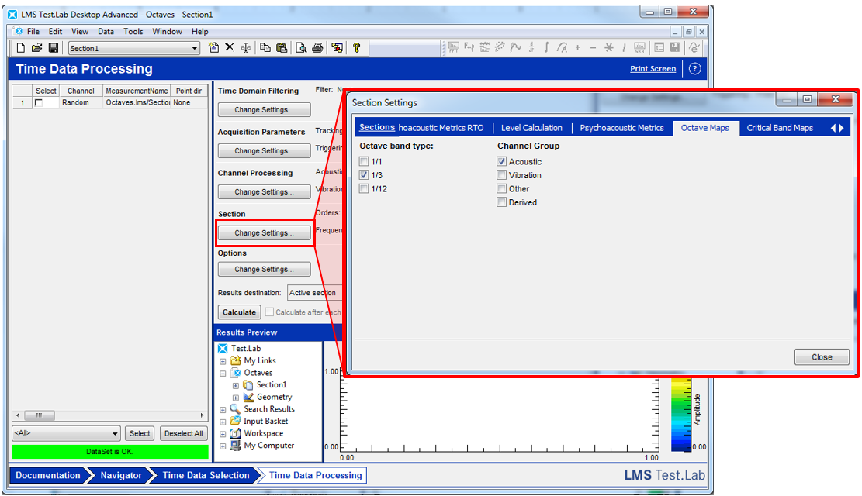The height and width of the screenshot is (496, 862).
Task: Click the greyed-out save icon in processing toolbar
Action: click(x=674, y=48)
